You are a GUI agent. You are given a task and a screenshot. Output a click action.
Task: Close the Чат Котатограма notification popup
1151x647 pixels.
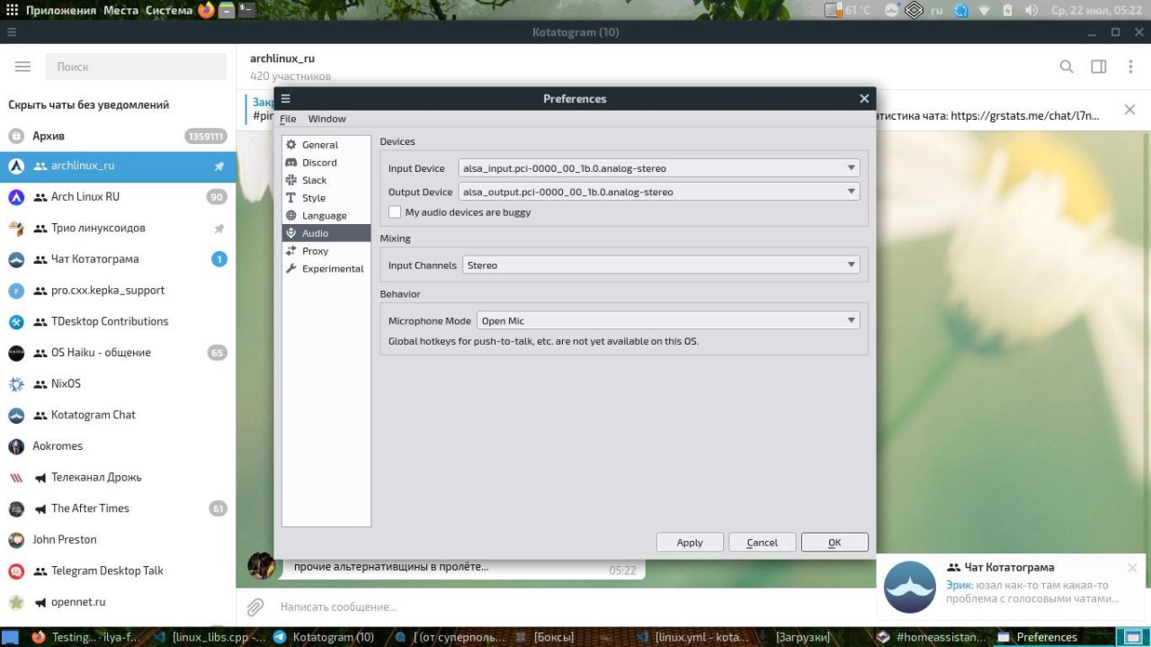[1132, 568]
